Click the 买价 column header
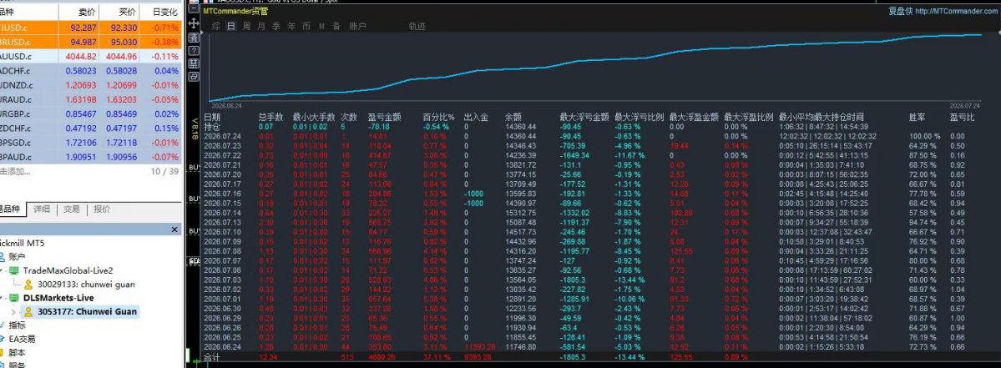Image resolution: width=1001 pixels, height=368 pixels. (x=127, y=13)
